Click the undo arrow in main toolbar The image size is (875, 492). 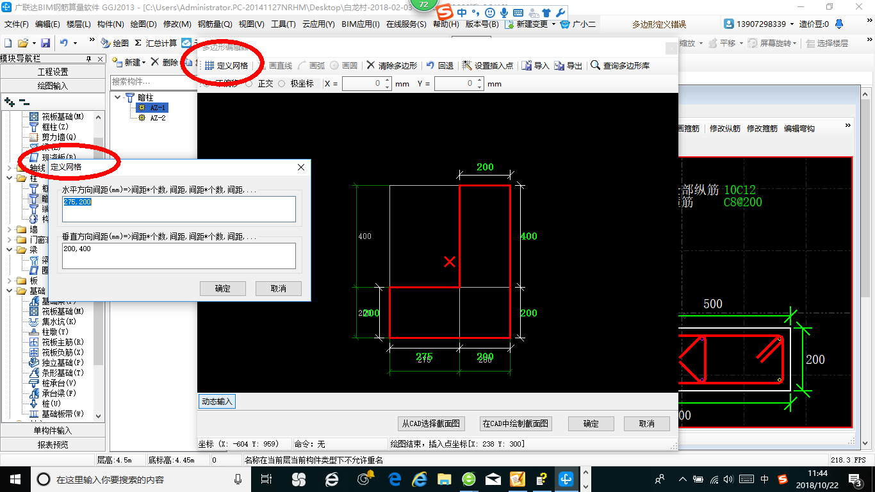(x=64, y=43)
